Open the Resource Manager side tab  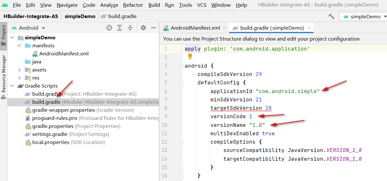[x=4, y=74]
